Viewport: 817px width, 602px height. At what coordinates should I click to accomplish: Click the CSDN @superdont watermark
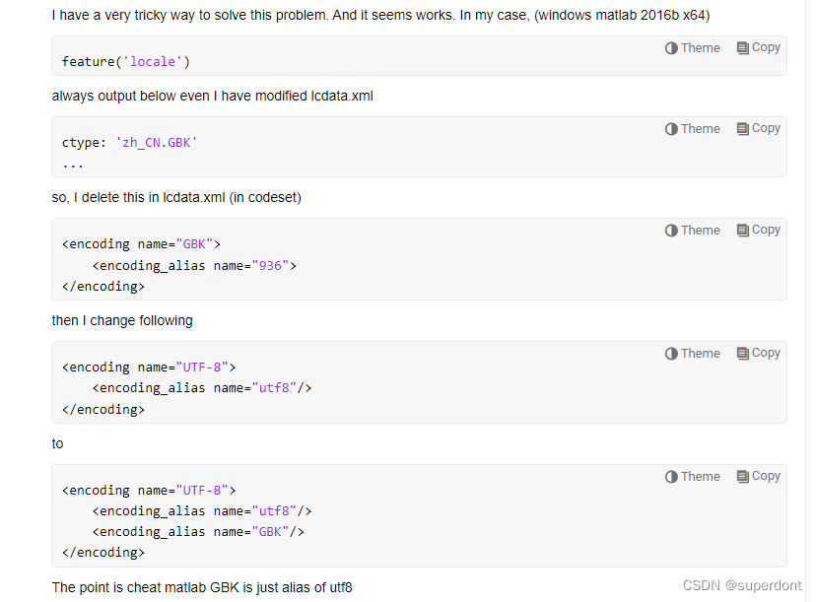(x=742, y=585)
